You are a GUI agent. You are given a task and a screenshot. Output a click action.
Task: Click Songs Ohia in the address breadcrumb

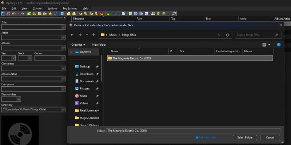(129, 35)
